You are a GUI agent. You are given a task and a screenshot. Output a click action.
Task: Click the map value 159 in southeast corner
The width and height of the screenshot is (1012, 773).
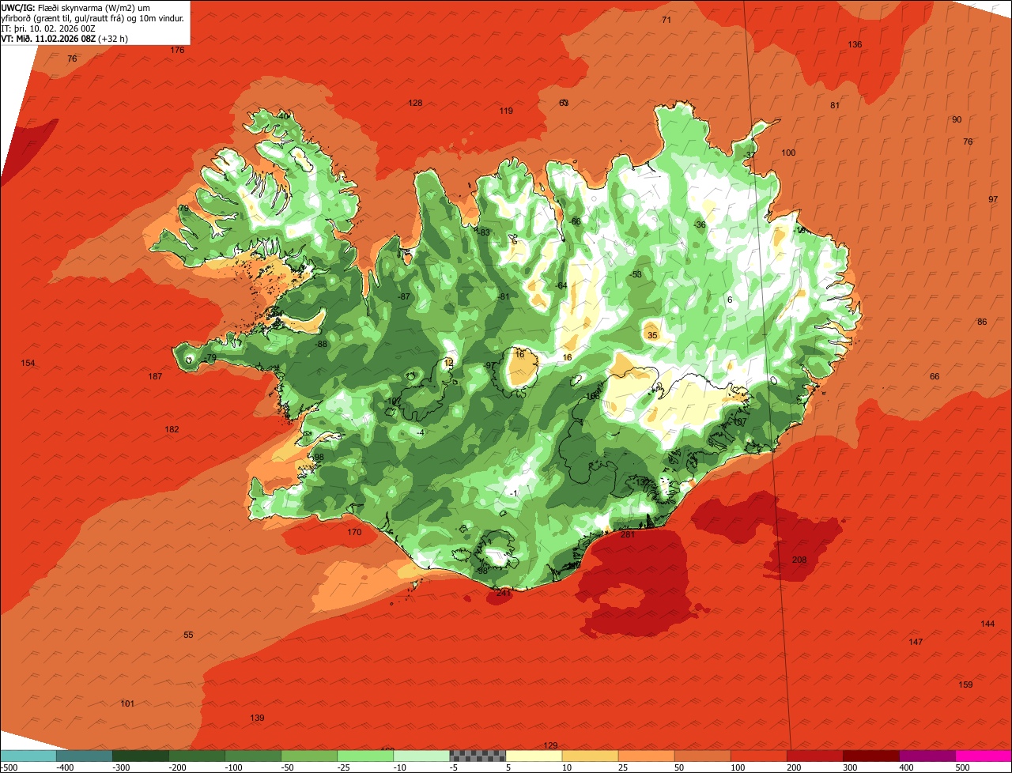coord(965,684)
